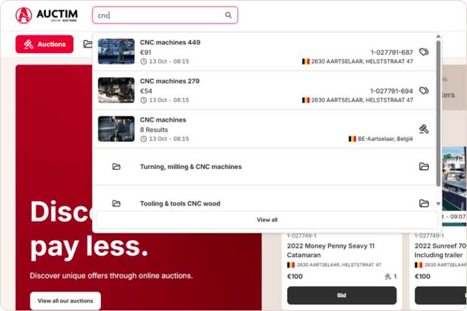Click "BE-Aartselaar, België" location text
This screenshot has height=311, width=467.
(385, 139)
